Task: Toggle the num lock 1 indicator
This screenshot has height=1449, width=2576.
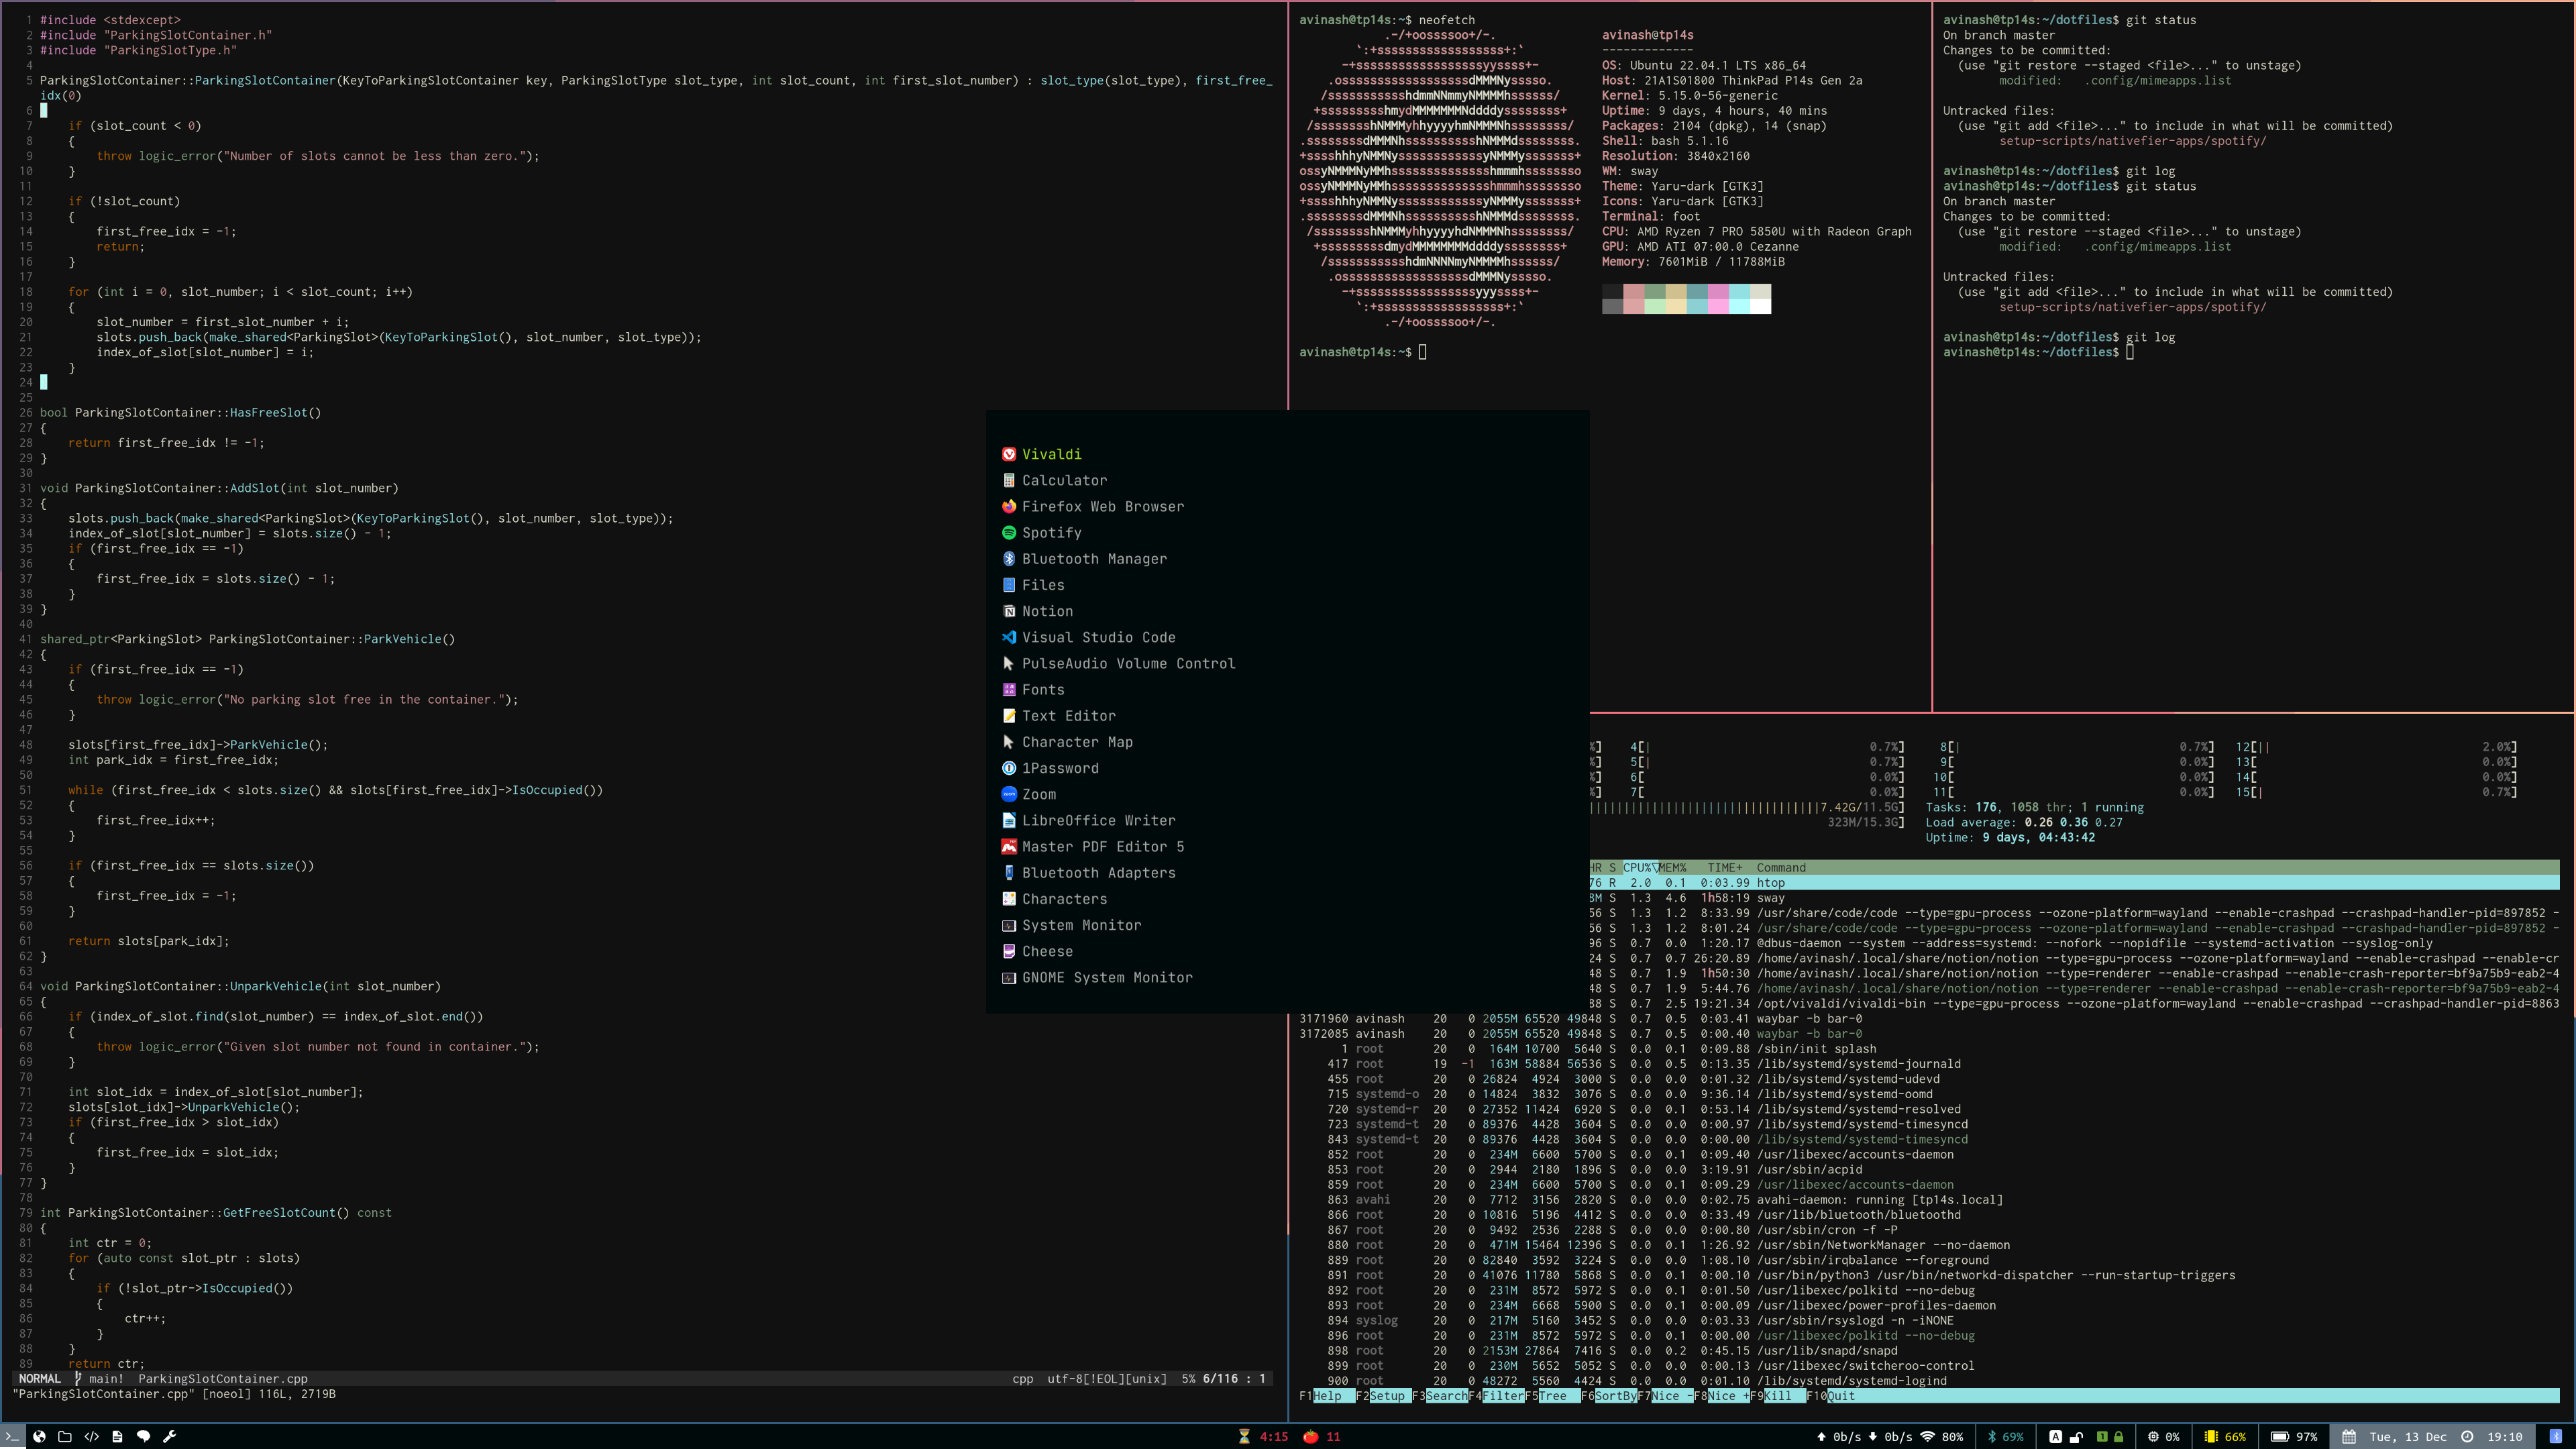Action: (x=2101, y=1436)
